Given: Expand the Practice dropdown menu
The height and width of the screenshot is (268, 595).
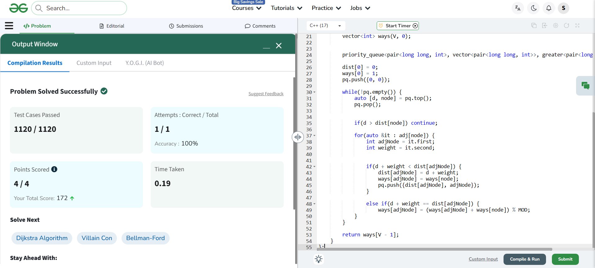Looking at the screenshot, I should coord(326,8).
